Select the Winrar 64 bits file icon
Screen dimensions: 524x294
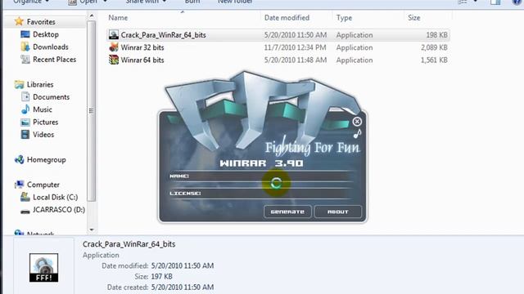[114, 60]
